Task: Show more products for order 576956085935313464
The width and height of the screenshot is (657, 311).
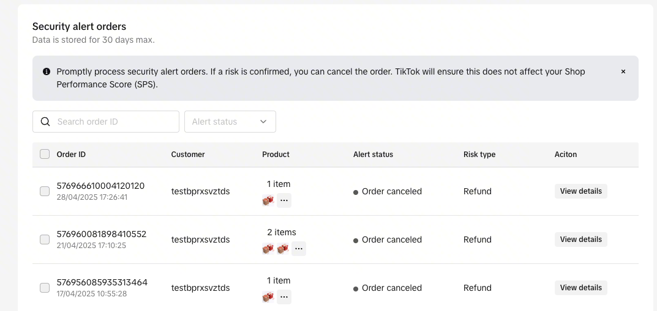Action: tap(284, 297)
